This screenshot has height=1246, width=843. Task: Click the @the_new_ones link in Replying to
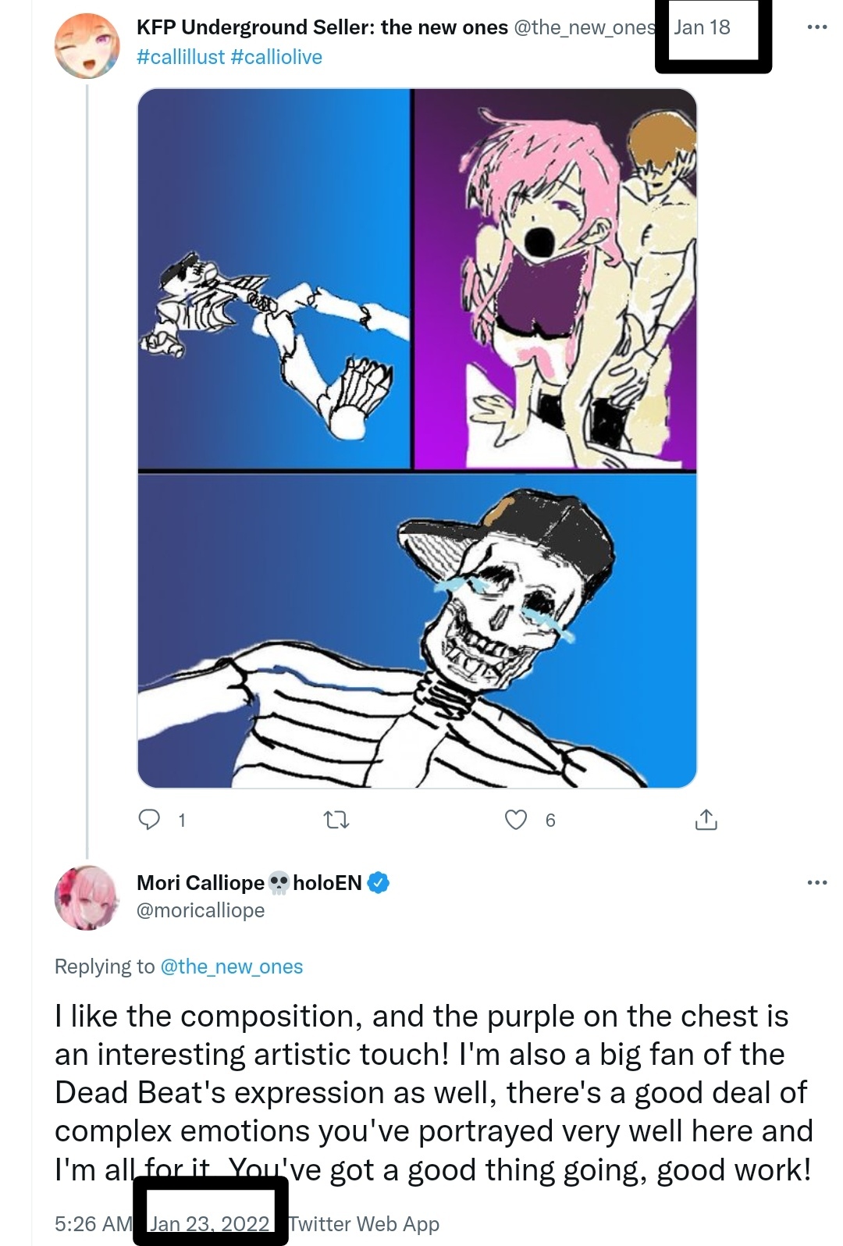click(x=231, y=967)
